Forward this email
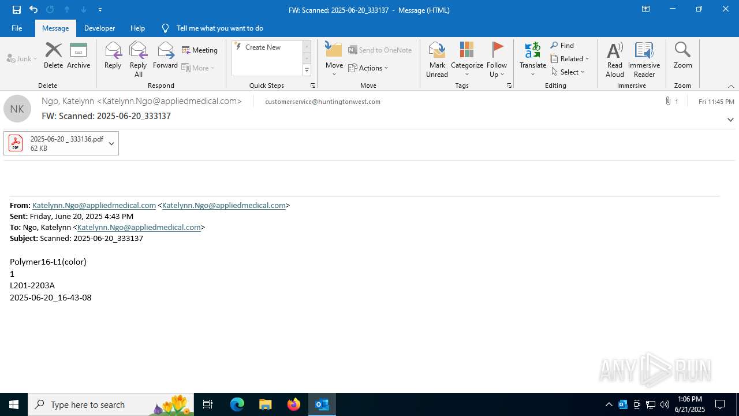This screenshot has width=739, height=416. tap(165, 55)
